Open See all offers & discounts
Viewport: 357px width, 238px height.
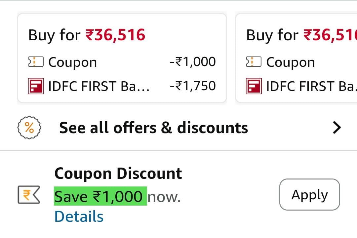pyautogui.click(x=153, y=128)
